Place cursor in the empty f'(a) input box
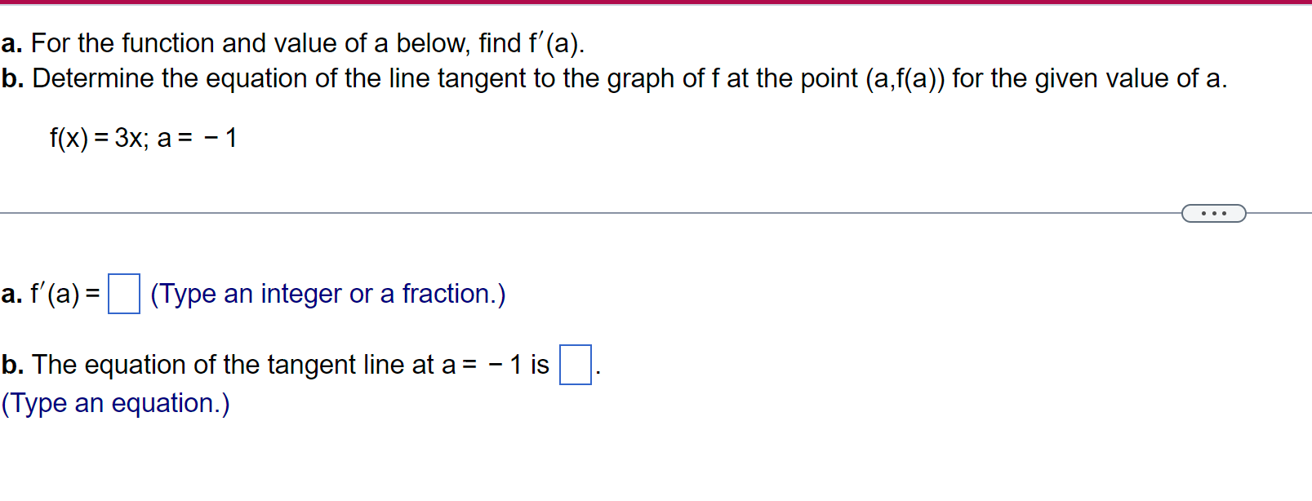The height and width of the screenshot is (501, 1312). coord(124,295)
